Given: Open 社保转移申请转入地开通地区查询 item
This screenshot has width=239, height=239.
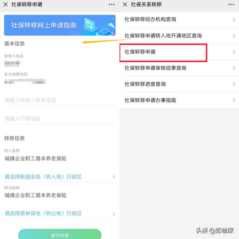Looking at the screenshot, I should 179,36.
